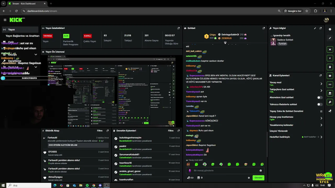This screenshot has width=335, height=188.
Task: Expand Hesap yaşı kısıtlaması settings
Action: click(321, 118)
